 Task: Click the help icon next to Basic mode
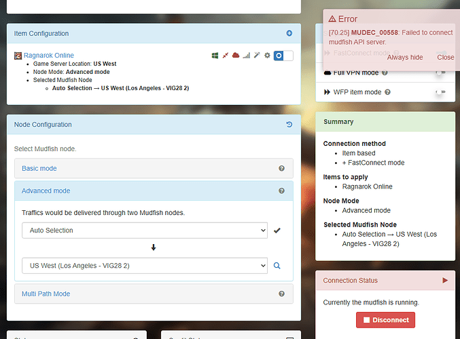(x=281, y=168)
